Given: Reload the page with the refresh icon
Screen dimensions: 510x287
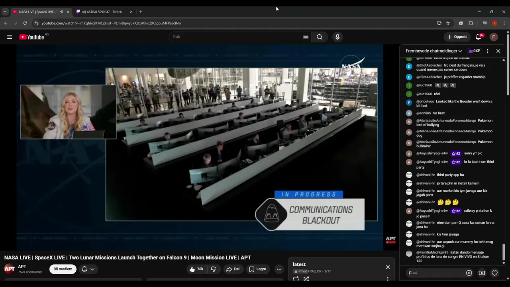Looking at the screenshot, I should pos(25,23).
